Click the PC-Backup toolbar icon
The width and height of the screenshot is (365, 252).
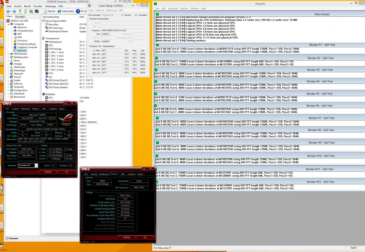tap(78, 11)
